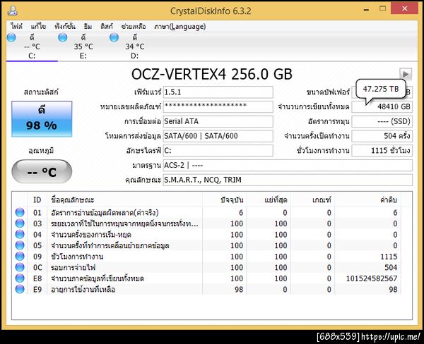The height and width of the screenshot is (344, 424).
Task: Click the ACS-2 standard field
Action: tap(288, 165)
